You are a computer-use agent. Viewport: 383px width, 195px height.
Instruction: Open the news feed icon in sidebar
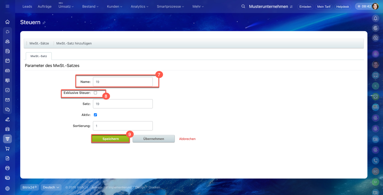7,51
